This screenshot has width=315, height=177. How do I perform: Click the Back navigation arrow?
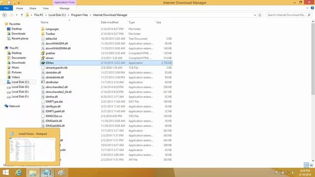4,15
